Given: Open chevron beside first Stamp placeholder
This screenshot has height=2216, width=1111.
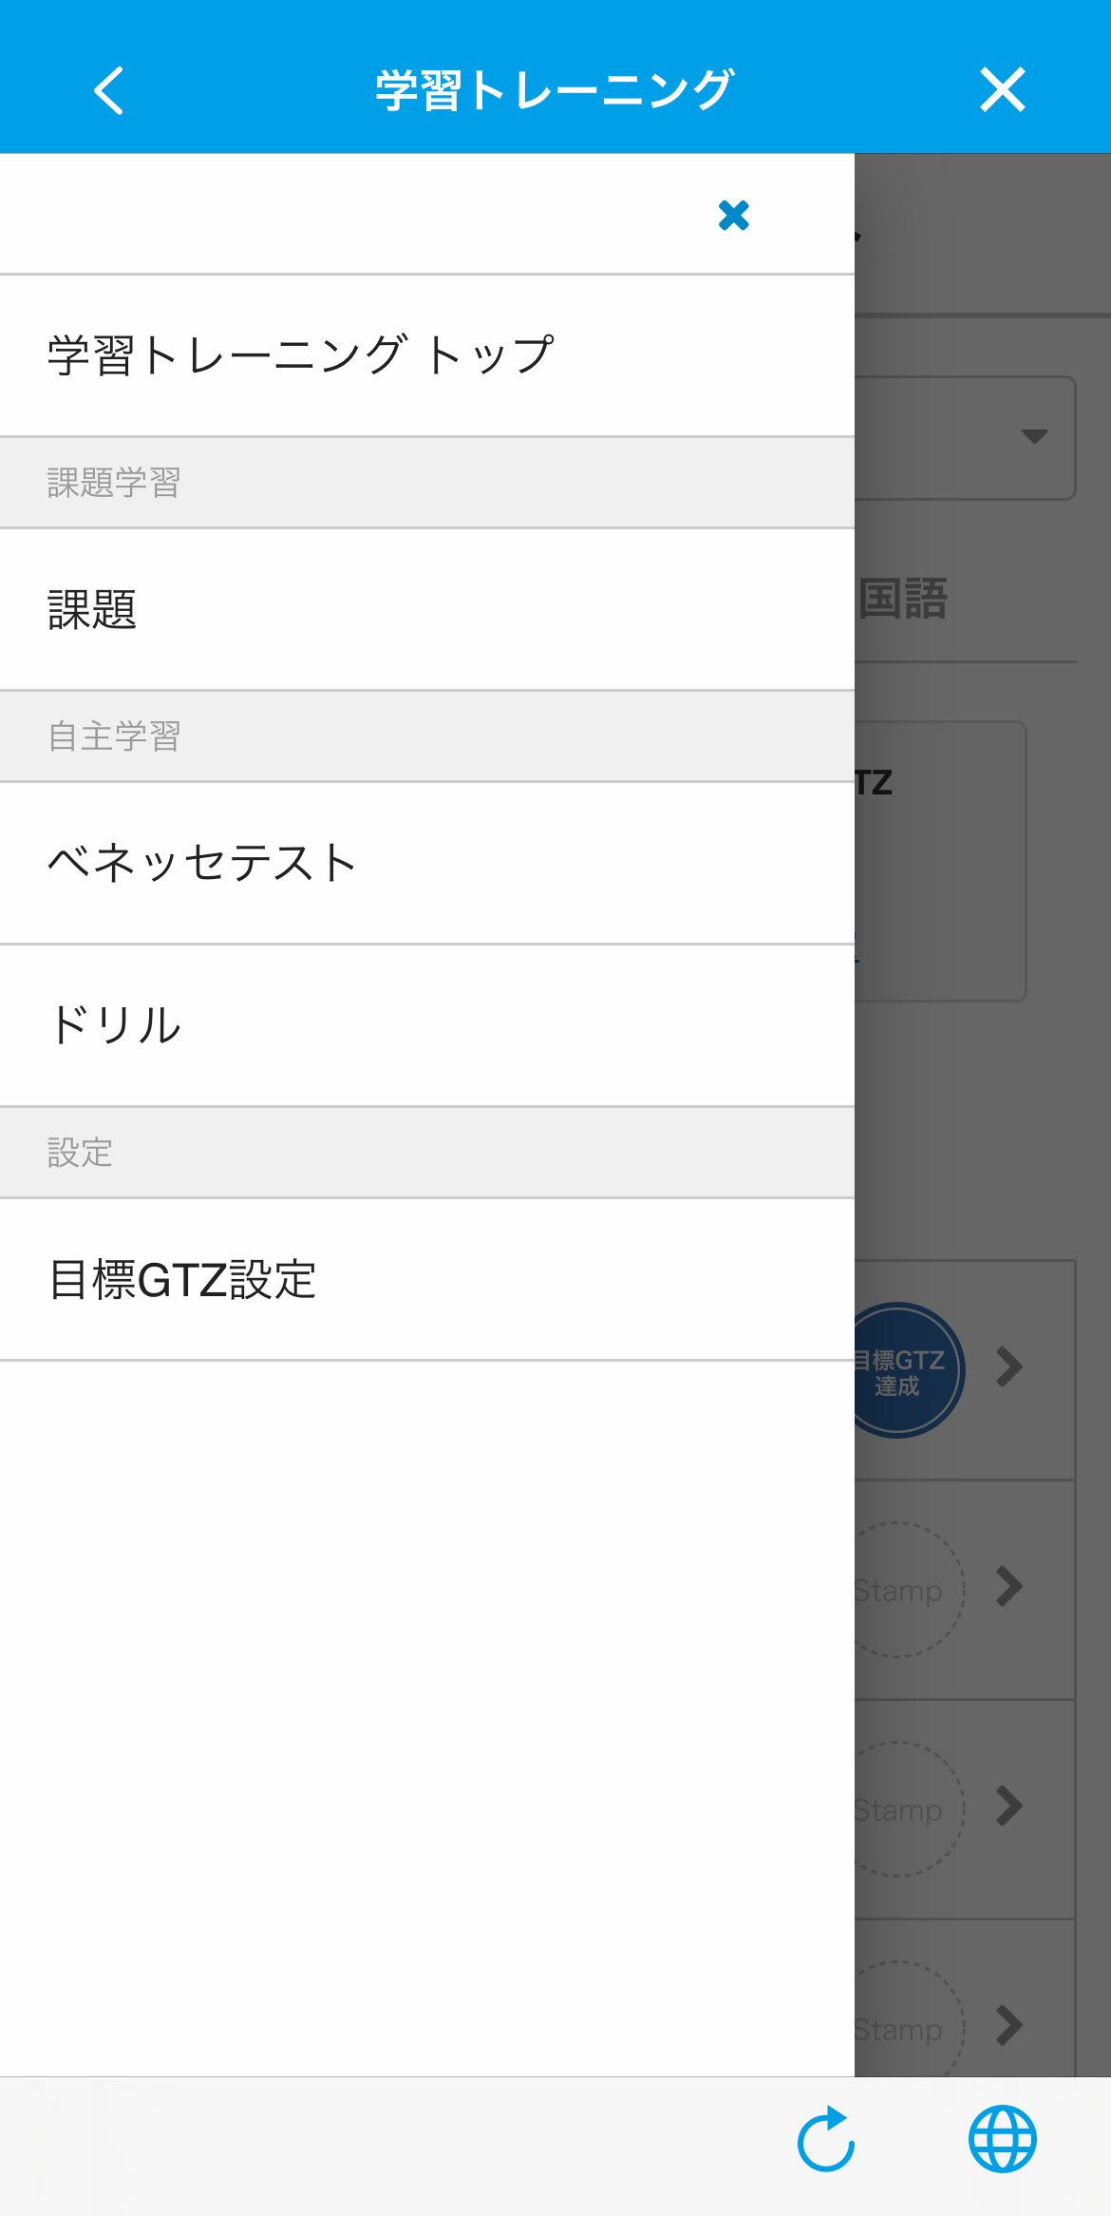Looking at the screenshot, I should coord(1009,1587).
